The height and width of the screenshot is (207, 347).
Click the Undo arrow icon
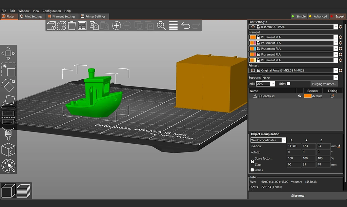[x=185, y=26]
